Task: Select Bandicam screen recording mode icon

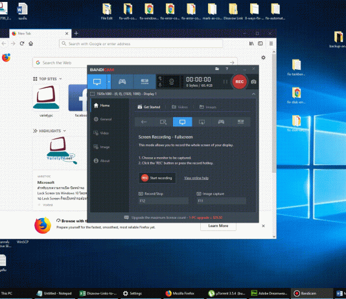Action: click(x=97, y=82)
